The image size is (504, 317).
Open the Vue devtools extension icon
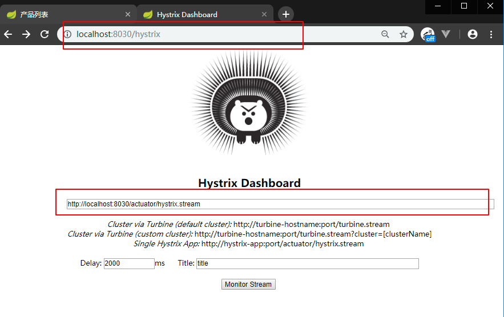(x=446, y=34)
